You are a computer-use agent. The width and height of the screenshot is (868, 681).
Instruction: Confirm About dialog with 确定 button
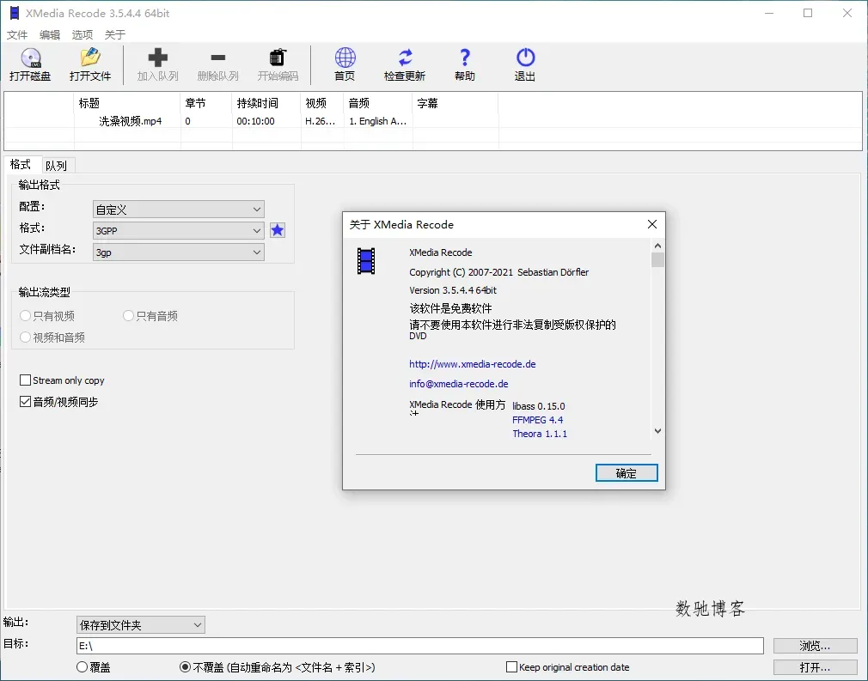pos(627,473)
